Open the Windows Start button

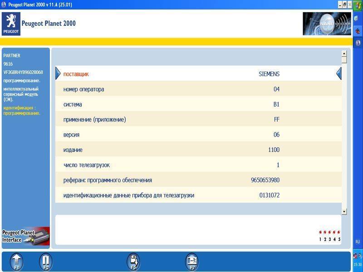coord(358,5)
